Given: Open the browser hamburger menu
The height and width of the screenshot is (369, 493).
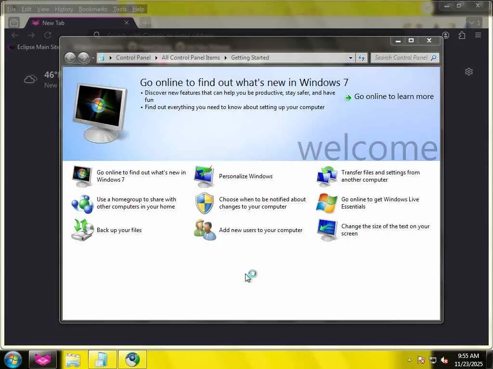Looking at the screenshot, I should (x=478, y=35).
